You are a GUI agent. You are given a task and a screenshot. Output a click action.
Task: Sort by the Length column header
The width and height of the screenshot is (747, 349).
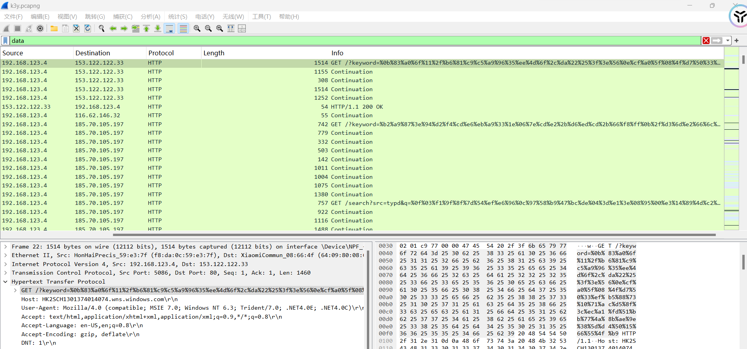coord(266,53)
